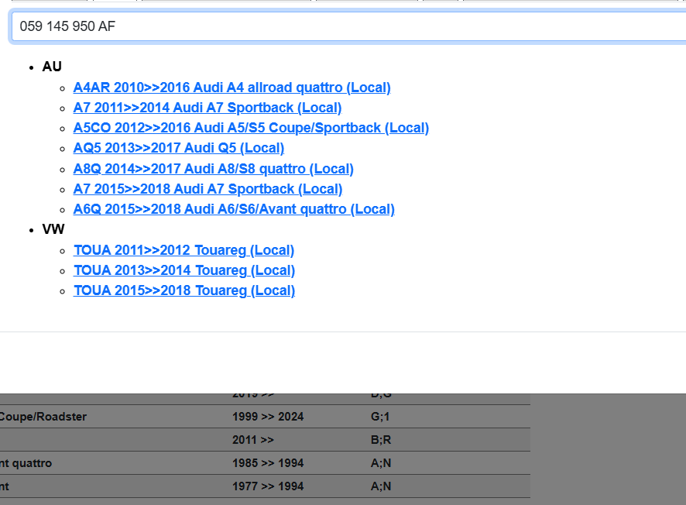Click the G;1 code cell

coord(381,417)
